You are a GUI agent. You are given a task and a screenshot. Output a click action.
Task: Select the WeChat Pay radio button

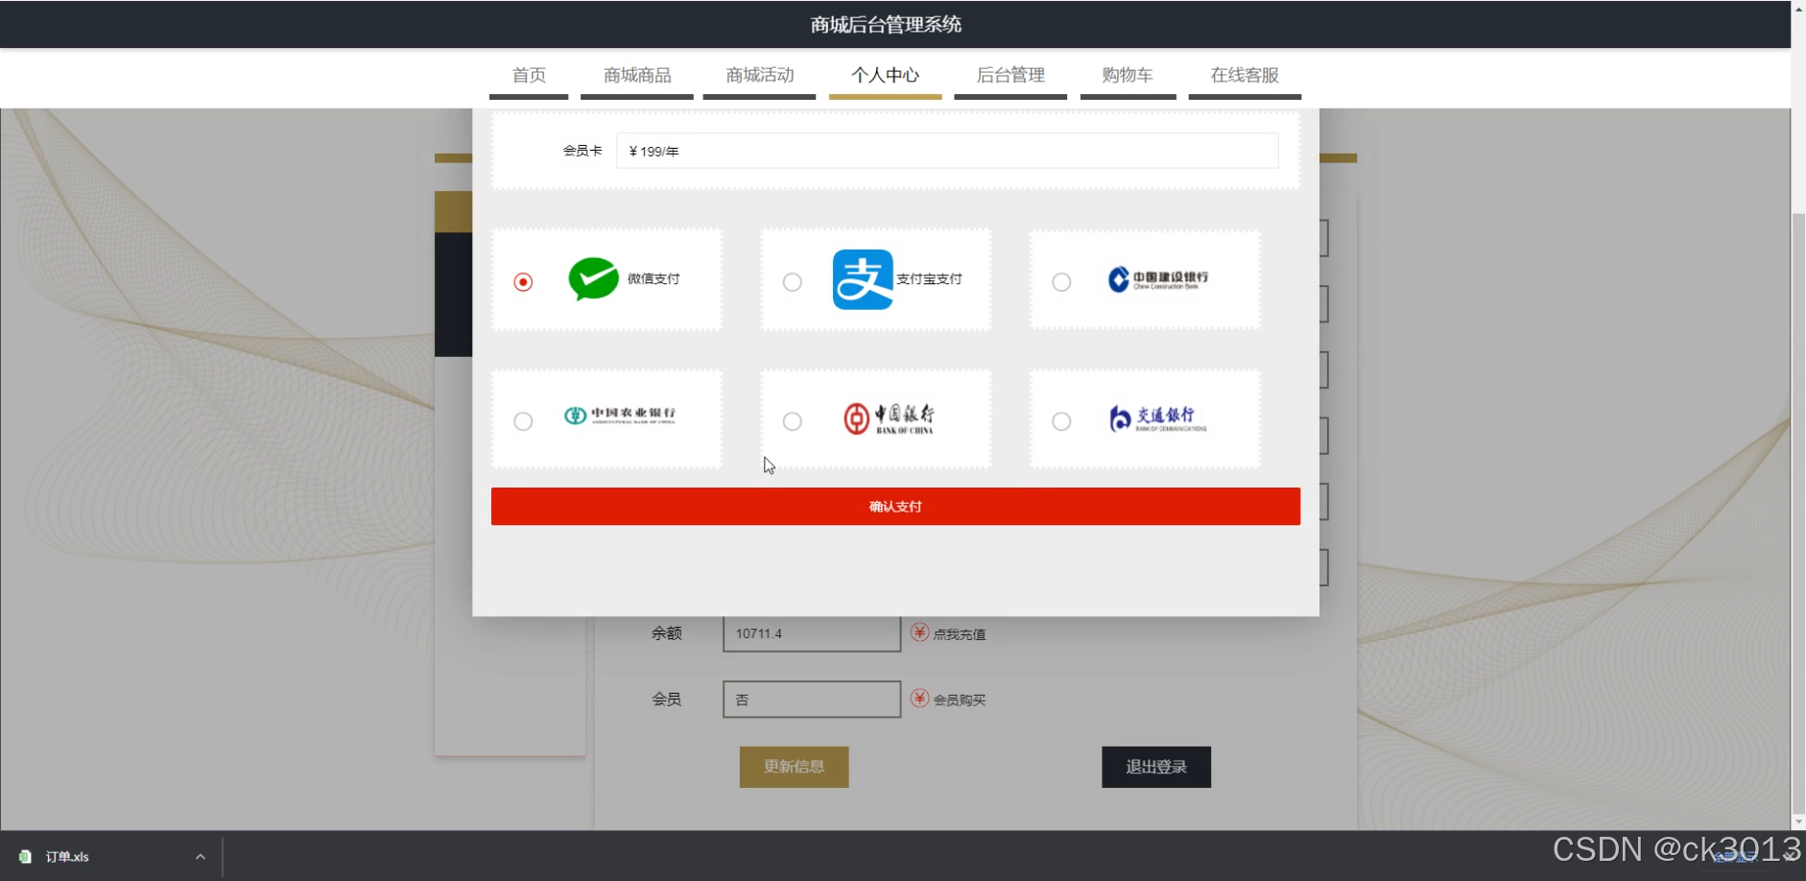pyautogui.click(x=523, y=281)
